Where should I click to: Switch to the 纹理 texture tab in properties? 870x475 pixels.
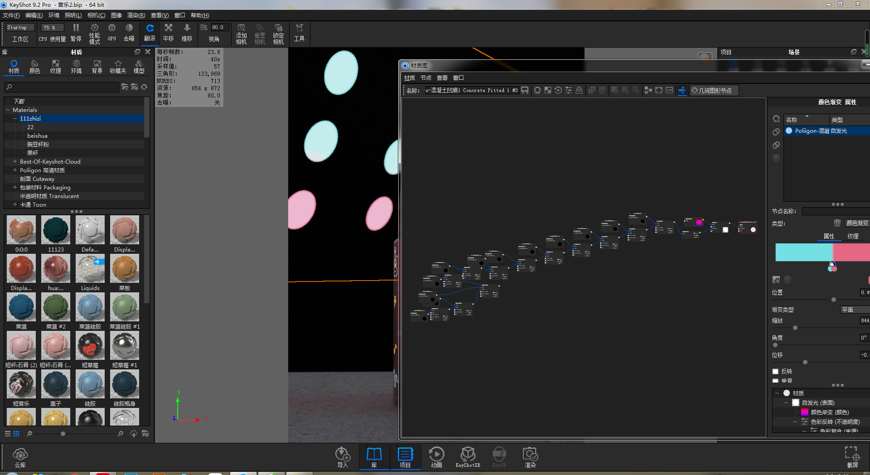pos(853,236)
